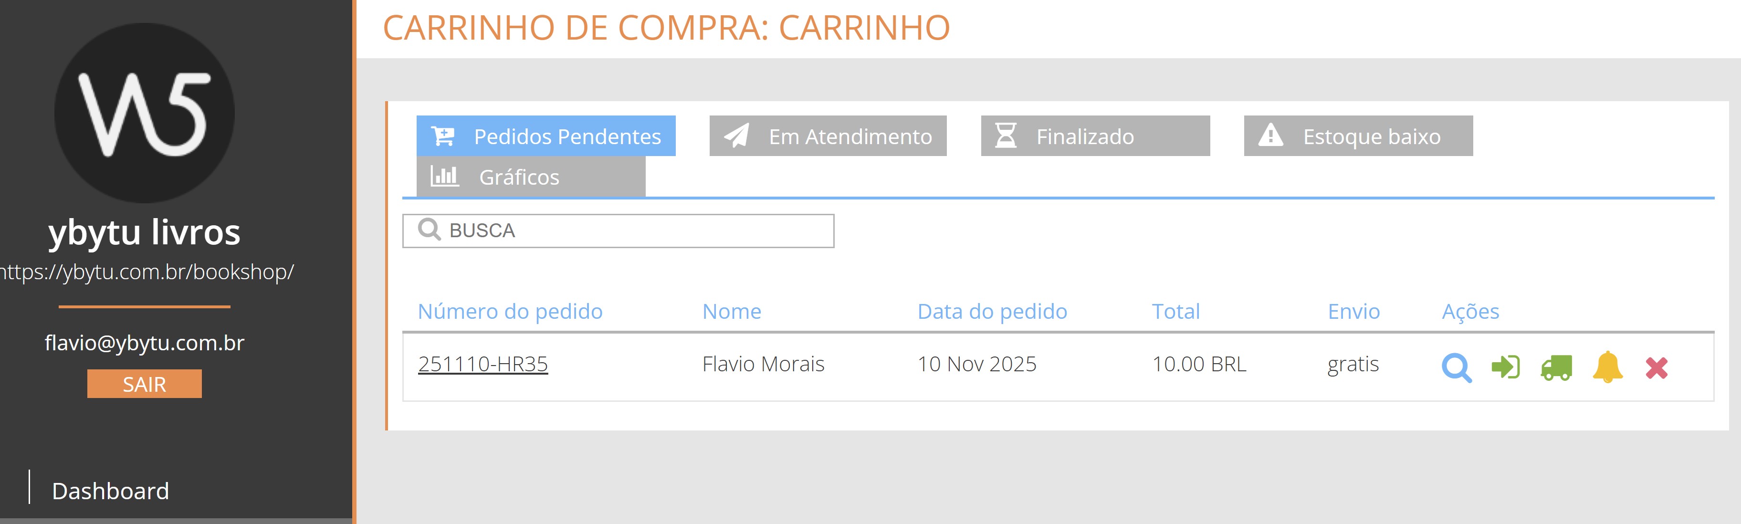Viewport: 1741px width, 524px height.
Task: Click the magnifier icon to view order
Action: [x=1457, y=368]
